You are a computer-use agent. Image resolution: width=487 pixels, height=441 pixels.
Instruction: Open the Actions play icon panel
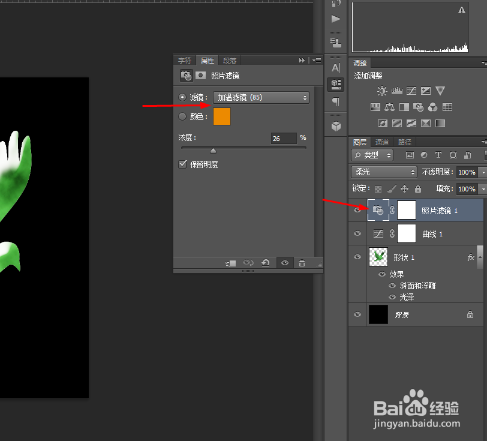coord(336,19)
